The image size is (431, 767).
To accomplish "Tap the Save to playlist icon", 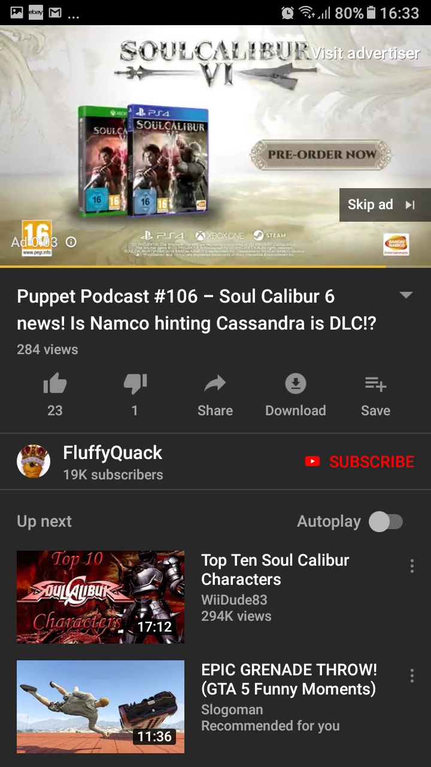I will (x=375, y=383).
